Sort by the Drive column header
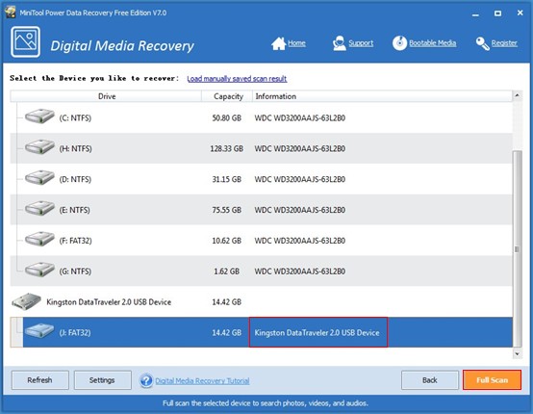Screen dimensions: 533x414 click(x=106, y=96)
